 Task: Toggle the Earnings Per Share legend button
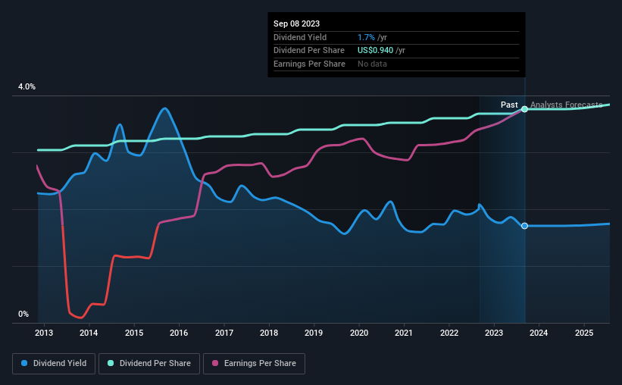tap(254, 364)
